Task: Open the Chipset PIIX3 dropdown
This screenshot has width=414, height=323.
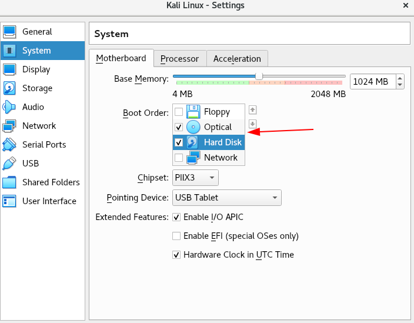Action: pyautogui.click(x=195, y=178)
